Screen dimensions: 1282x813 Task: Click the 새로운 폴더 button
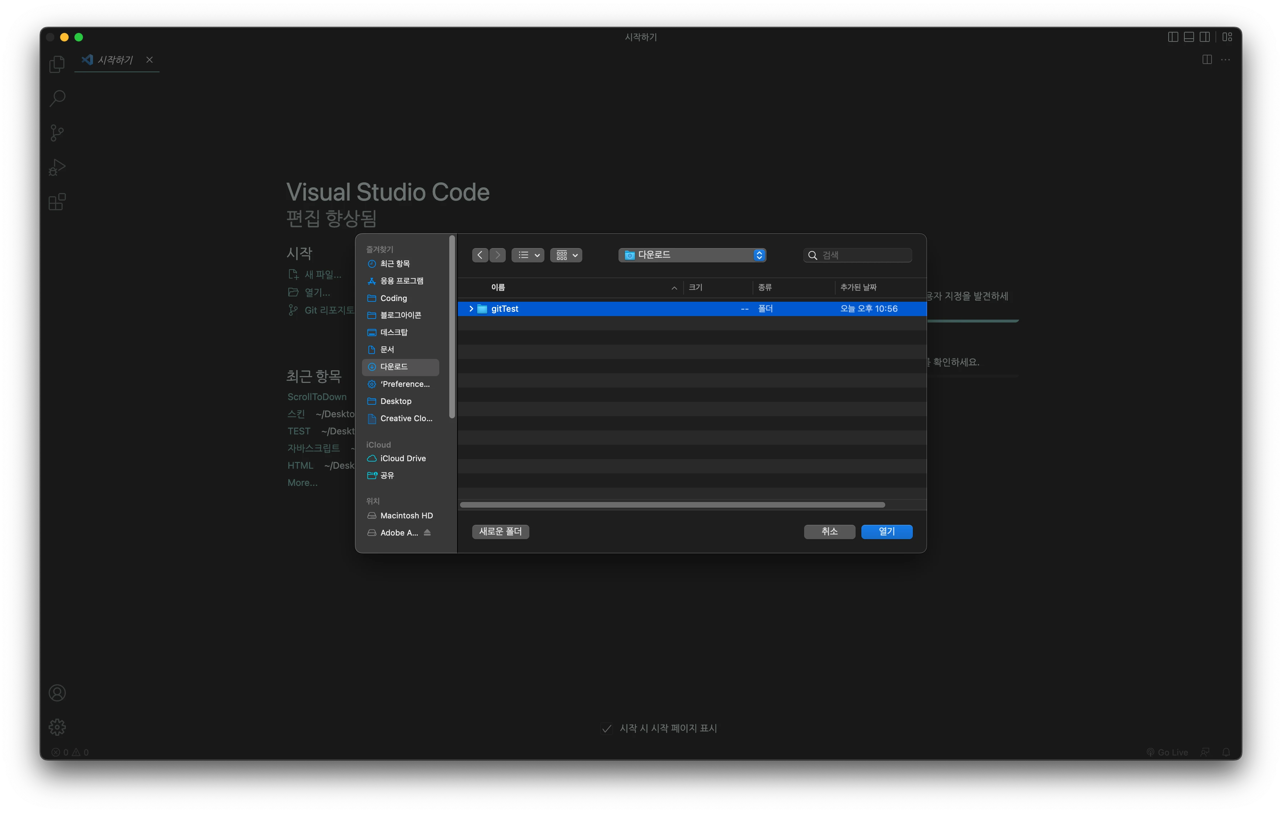(x=500, y=532)
